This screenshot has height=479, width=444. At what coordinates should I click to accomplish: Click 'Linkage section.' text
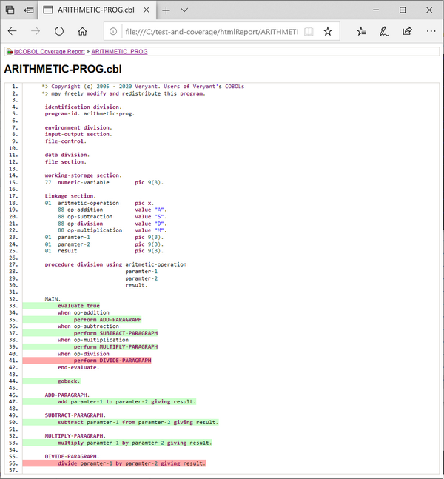coord(70,196)
